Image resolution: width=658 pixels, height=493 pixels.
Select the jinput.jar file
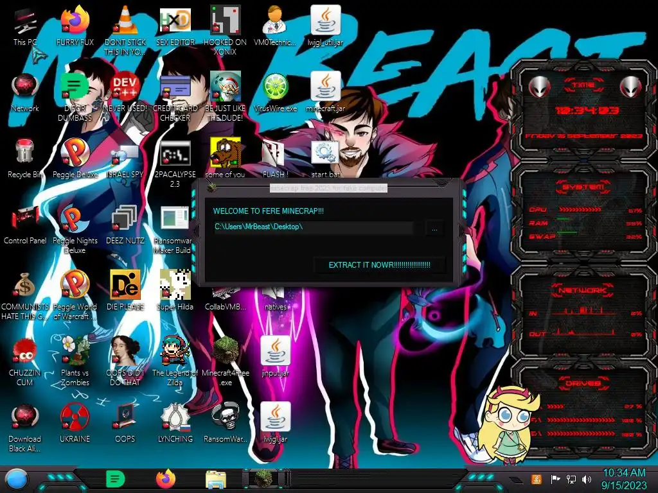coord(275,357)
